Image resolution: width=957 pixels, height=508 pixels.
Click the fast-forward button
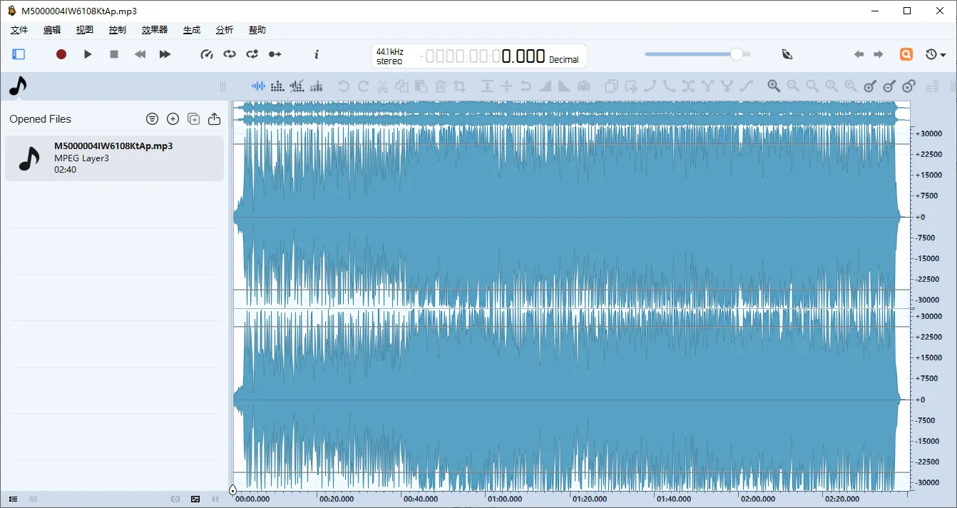click(165, 54)
